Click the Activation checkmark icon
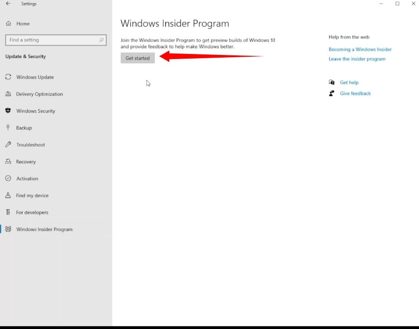The width and height of the screenshot is (419, 329). point(8,178)
